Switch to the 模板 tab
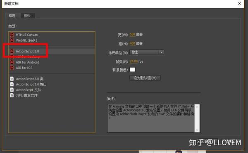248x153 pixels. 27,16
